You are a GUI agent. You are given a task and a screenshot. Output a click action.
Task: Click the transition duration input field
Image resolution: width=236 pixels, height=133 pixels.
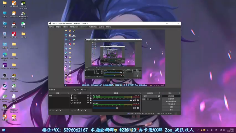click(x=152, y=99)
